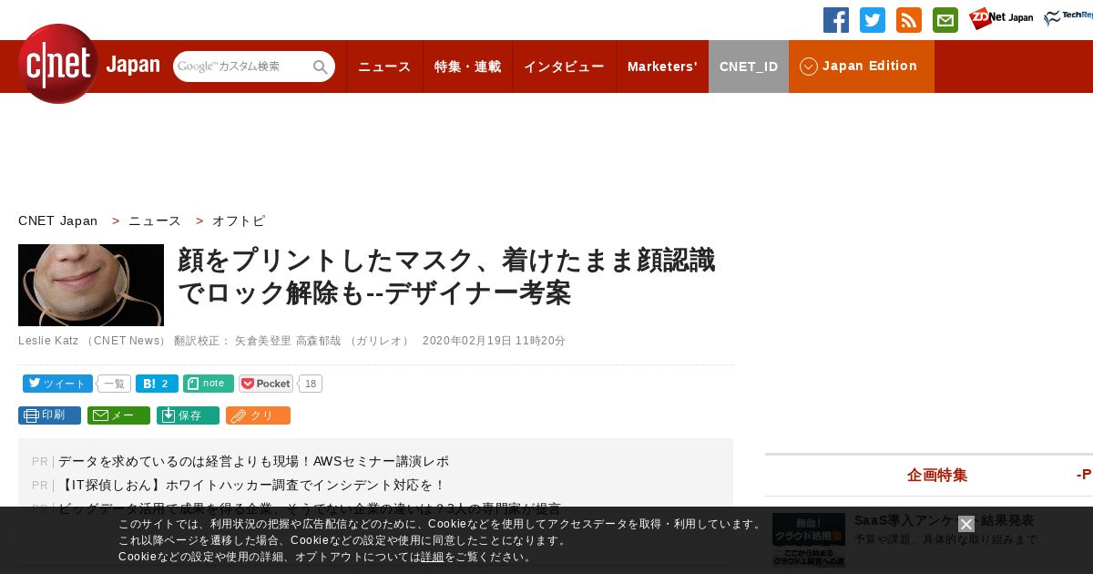1093x574 pixels.
Task: Visit the TechRepublic logo link
Action: click(1068, 18)
